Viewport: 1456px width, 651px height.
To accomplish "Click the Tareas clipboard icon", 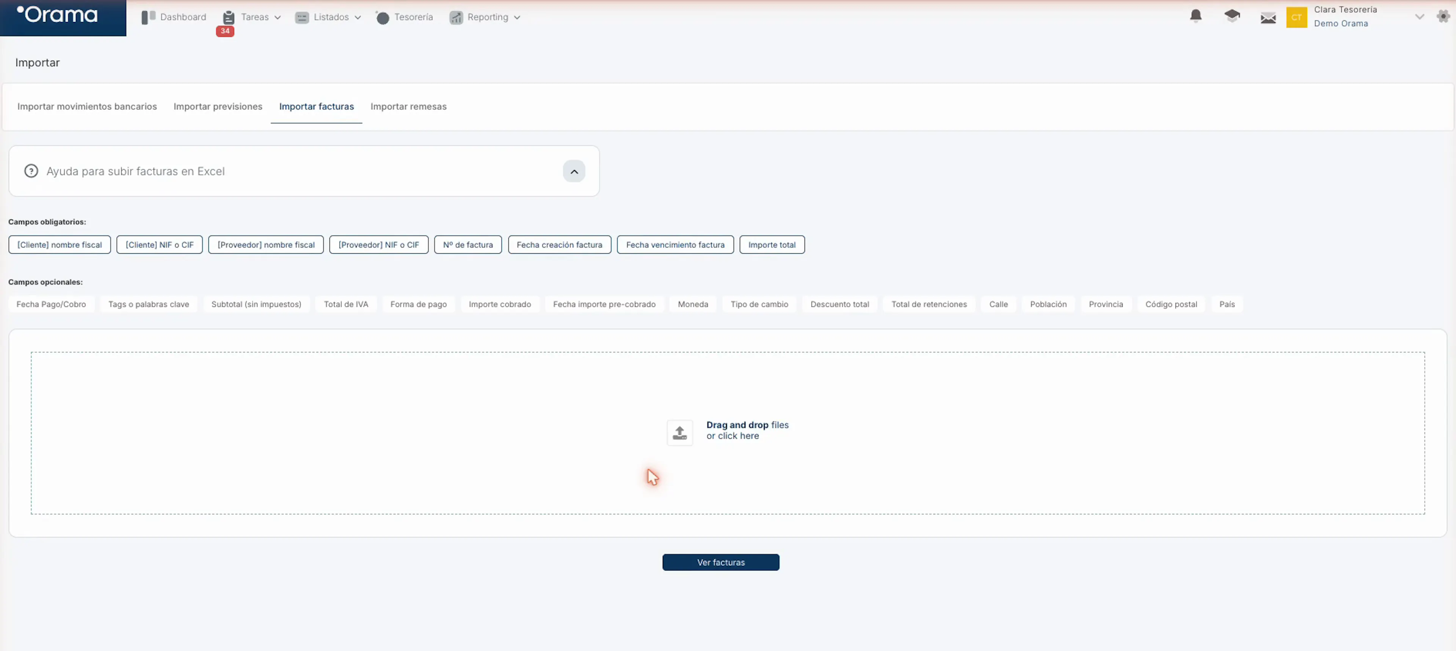I will tap(228, 17).
